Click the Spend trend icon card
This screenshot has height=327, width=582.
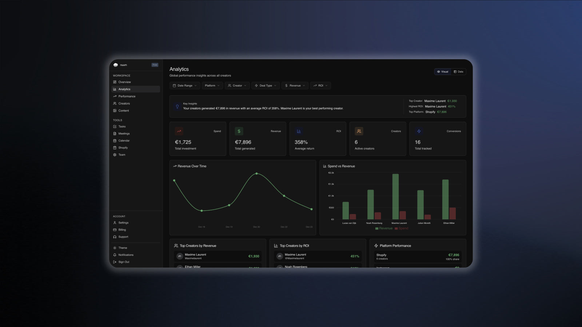click(179, 131)
